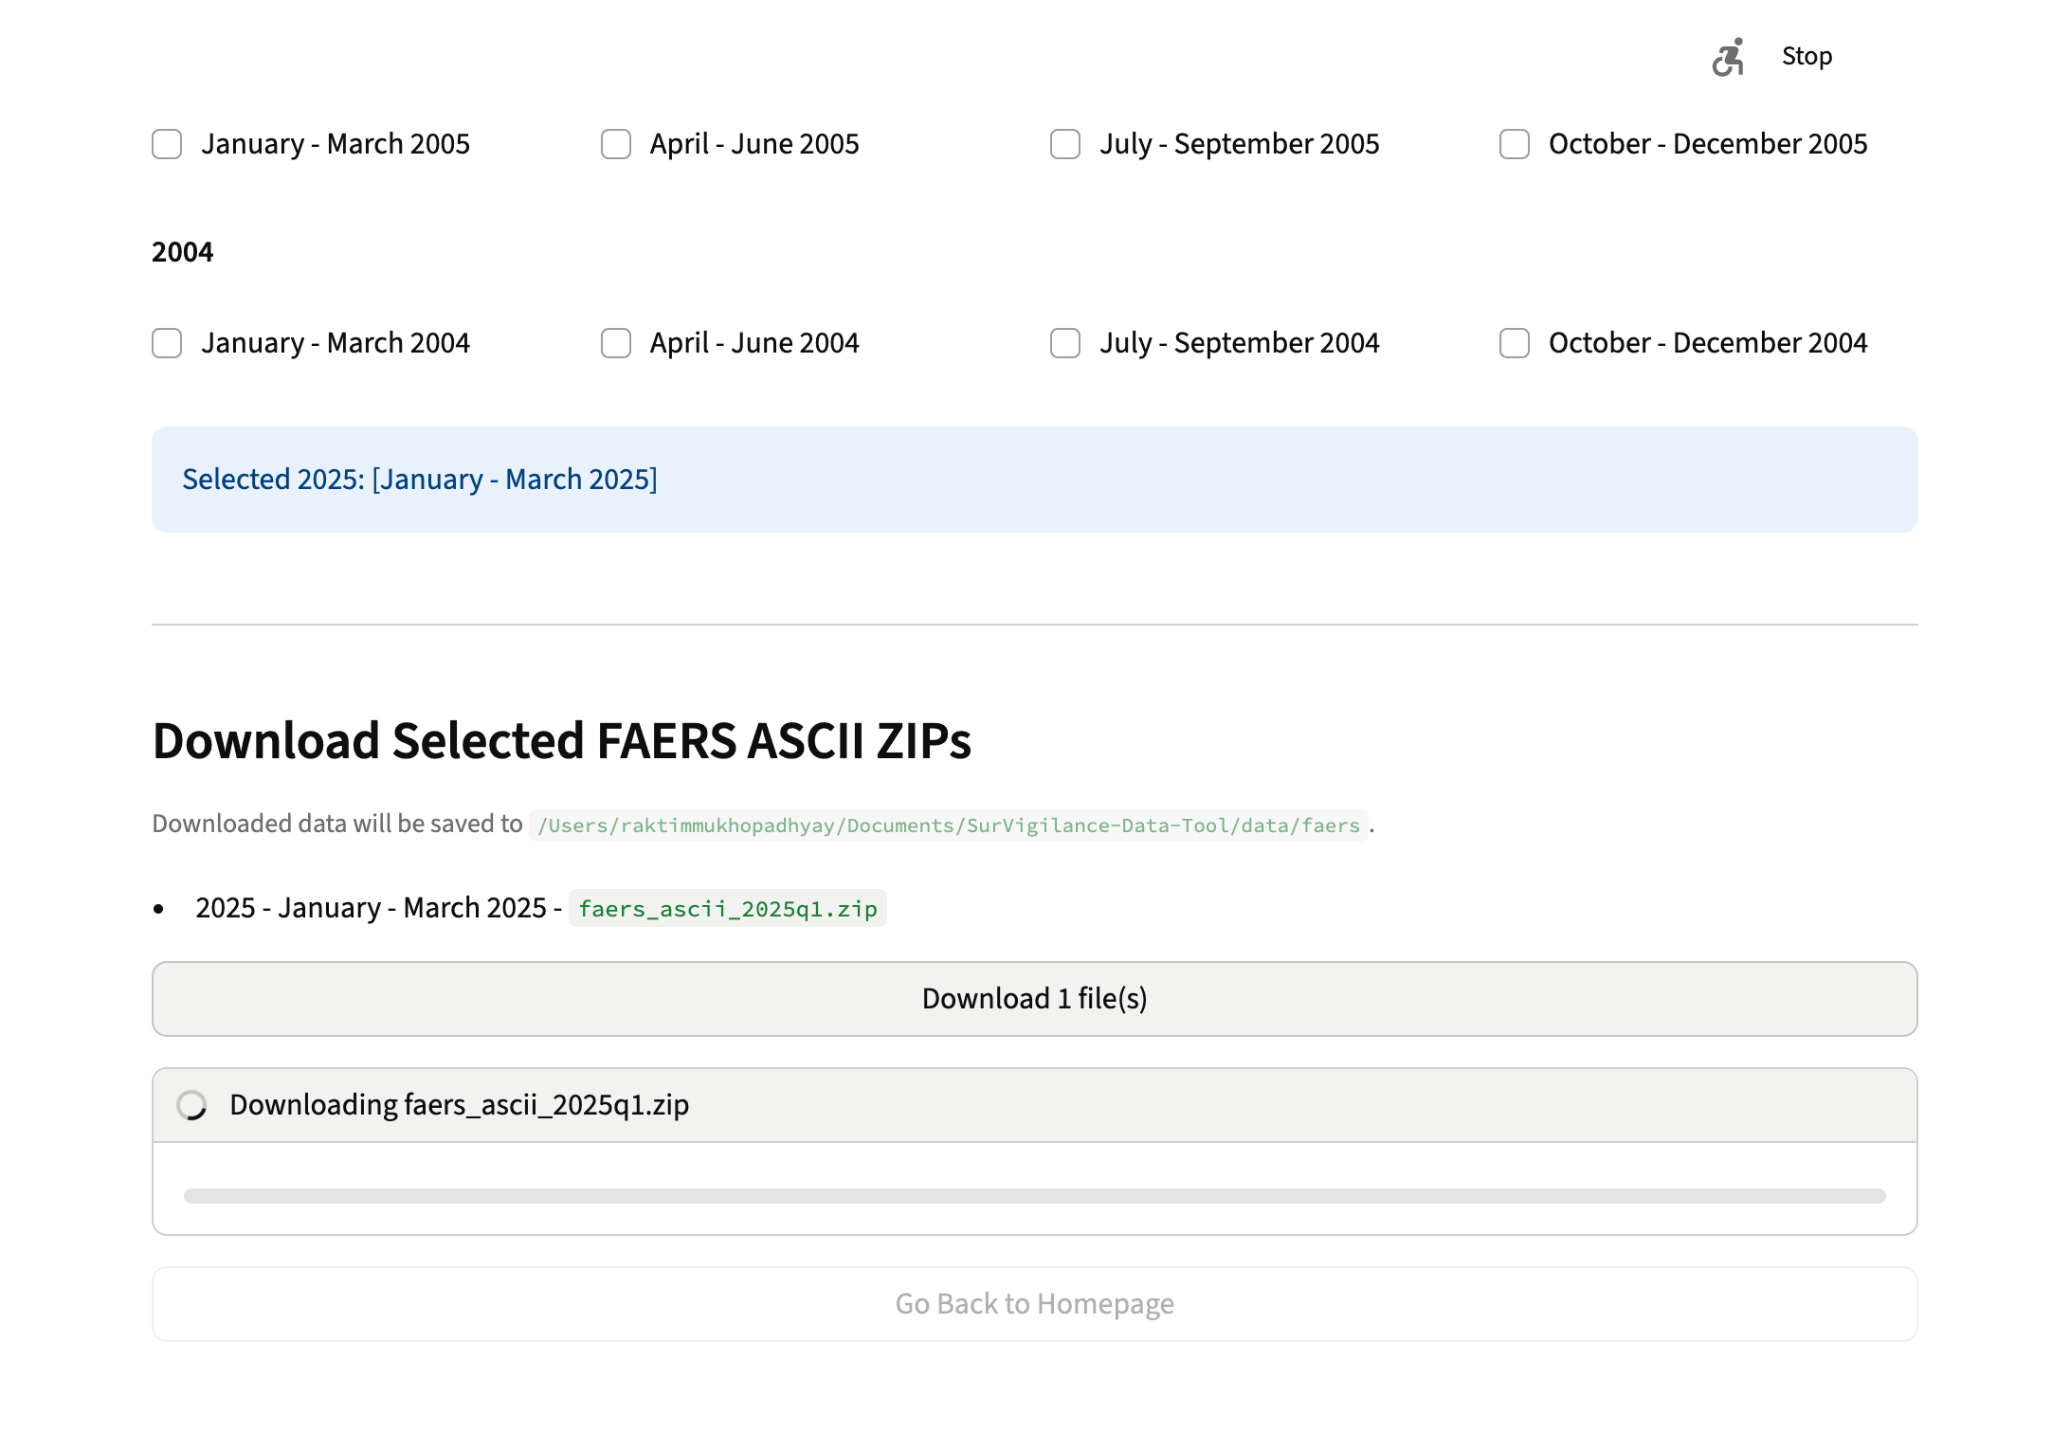This screenshot has height=1433, width=2070.
Task: Click the running status icon
Action: coord(1728,57)
